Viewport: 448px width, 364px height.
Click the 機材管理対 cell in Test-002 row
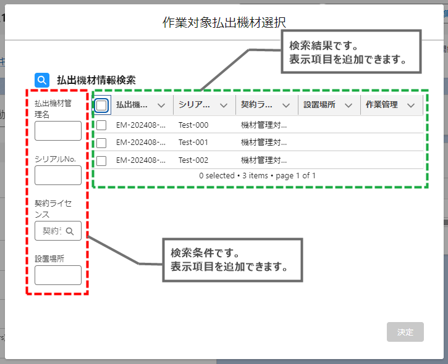264,160
